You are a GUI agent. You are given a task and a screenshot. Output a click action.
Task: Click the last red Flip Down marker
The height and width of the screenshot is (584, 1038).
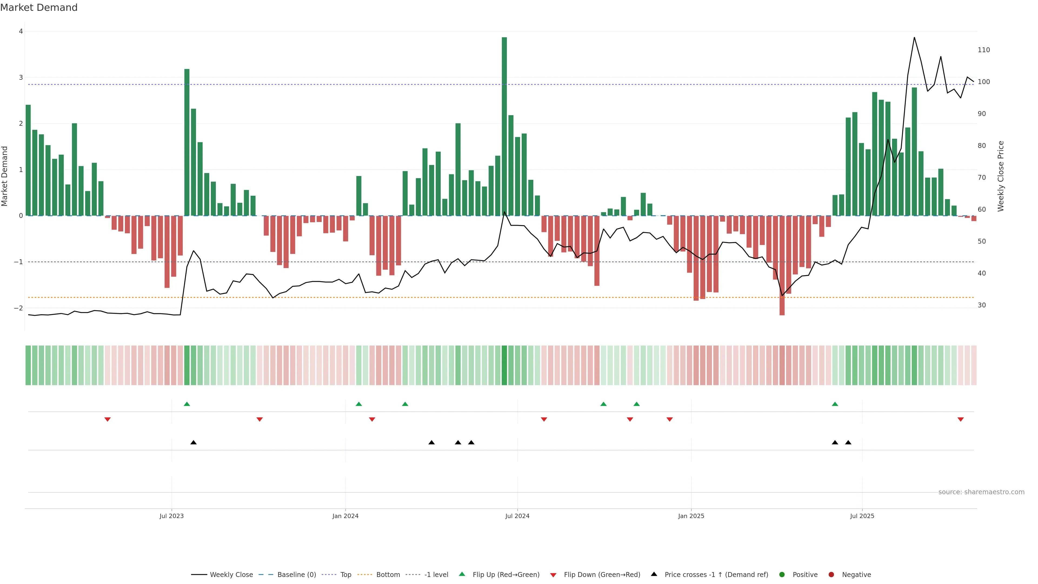961,420
